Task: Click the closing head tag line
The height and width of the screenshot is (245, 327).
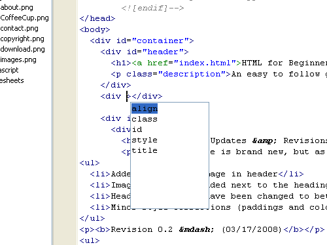Action: (x=97, y=18)
